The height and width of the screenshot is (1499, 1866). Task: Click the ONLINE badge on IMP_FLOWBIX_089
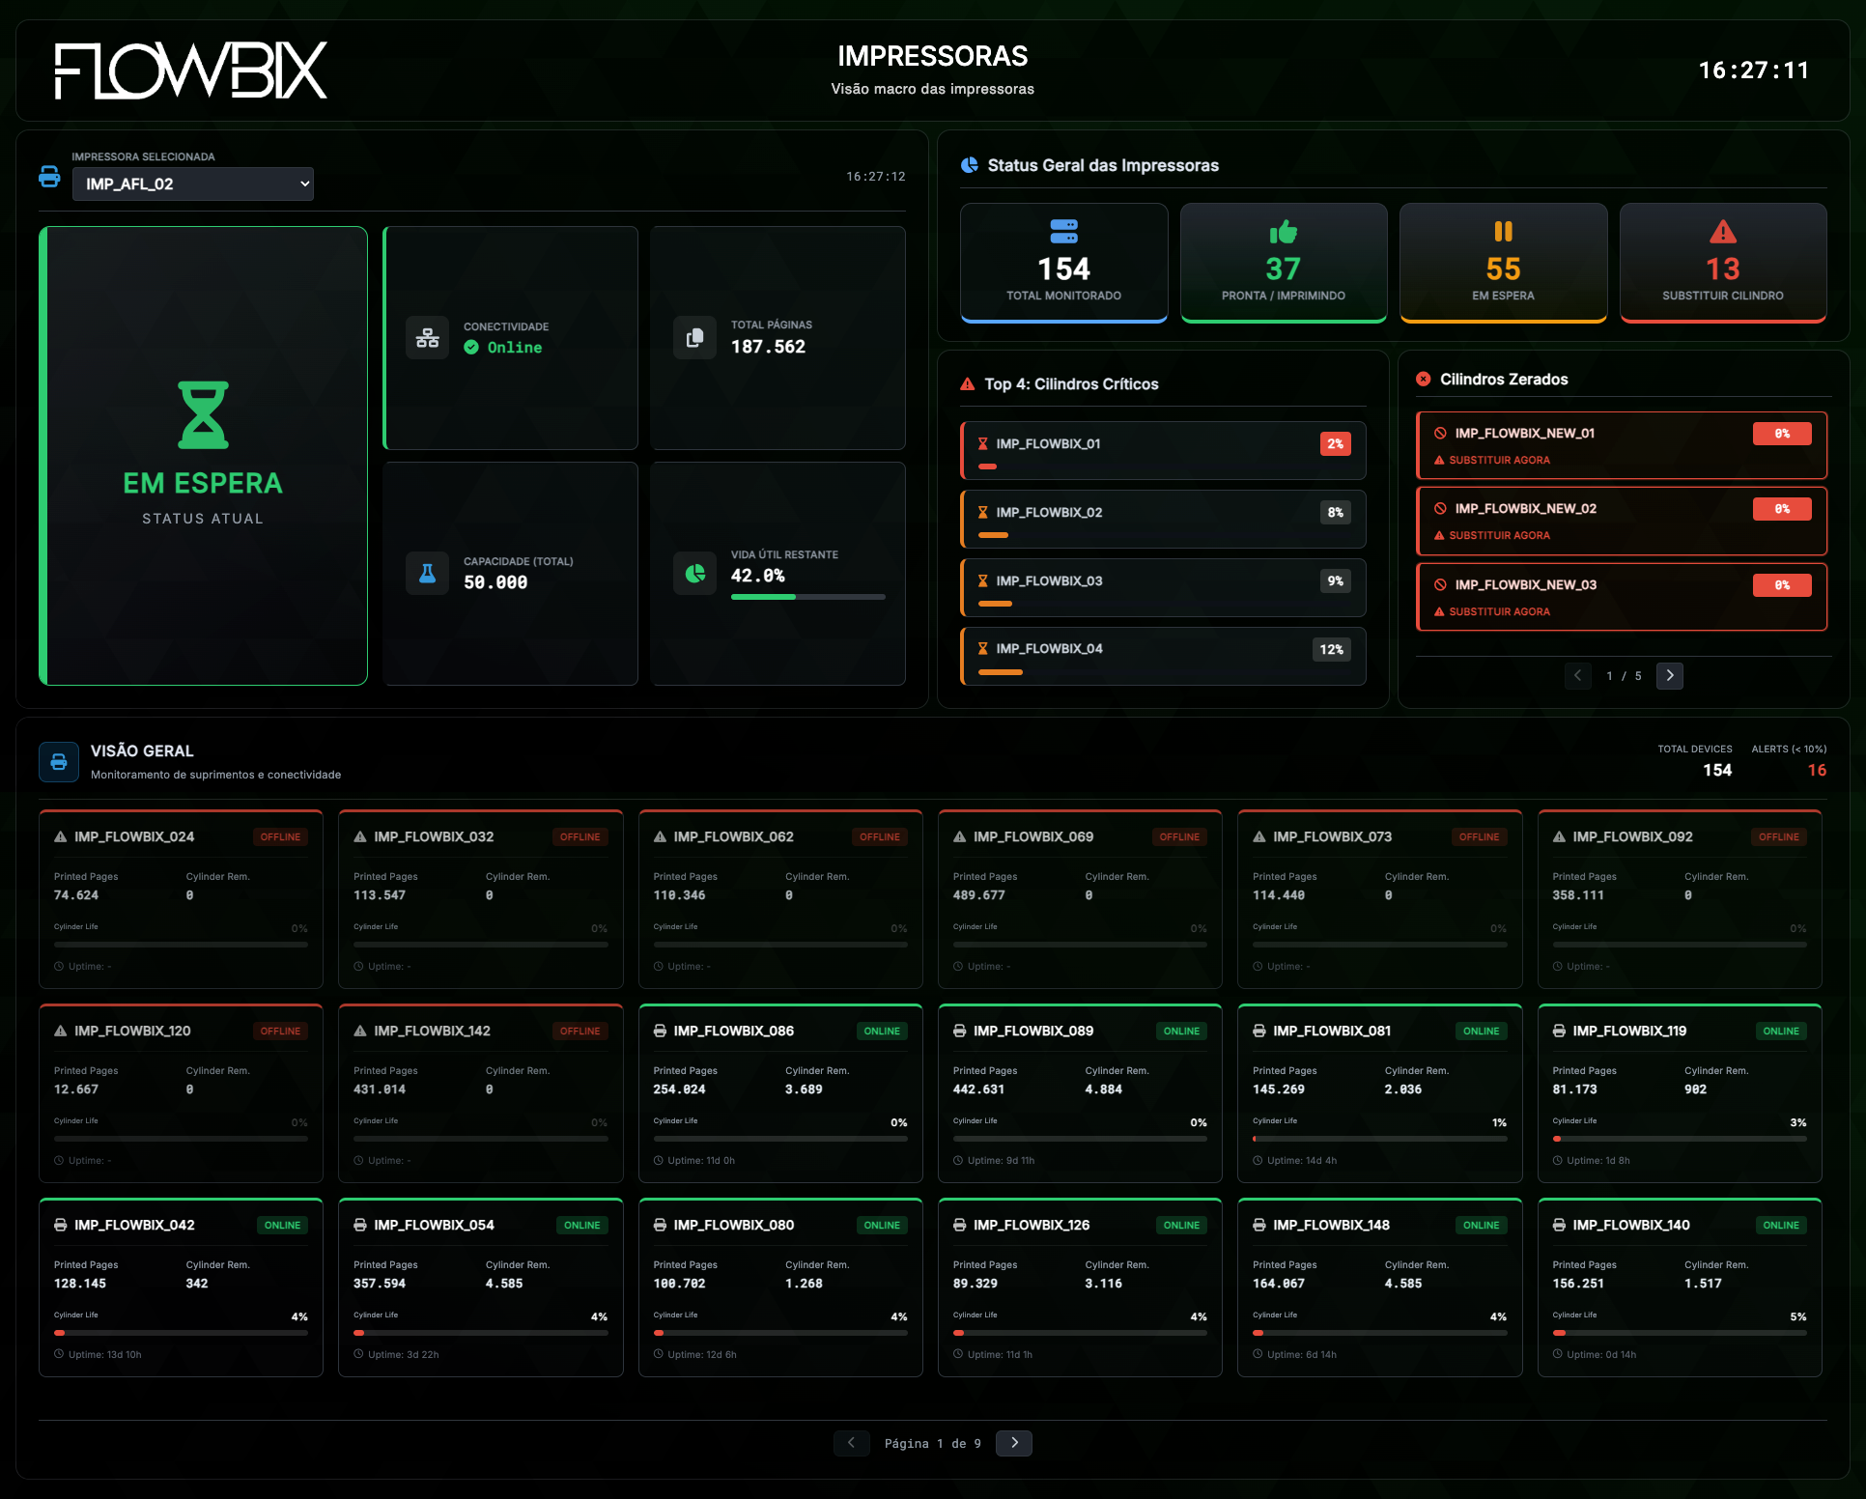pyautogui.click(x=1181, y=1032)
